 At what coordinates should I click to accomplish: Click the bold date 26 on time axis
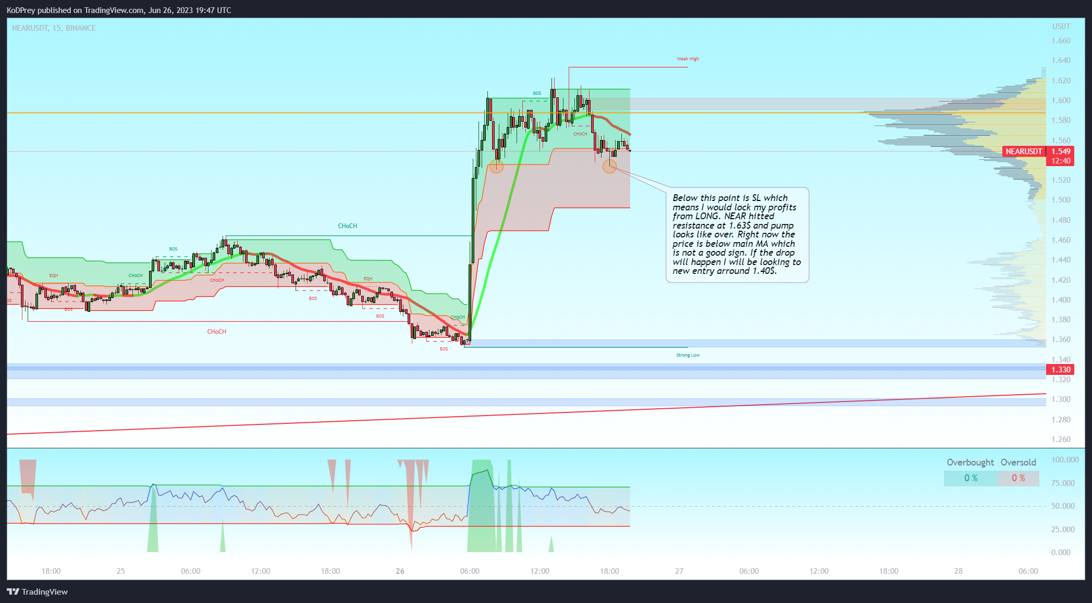coord(400,571)
